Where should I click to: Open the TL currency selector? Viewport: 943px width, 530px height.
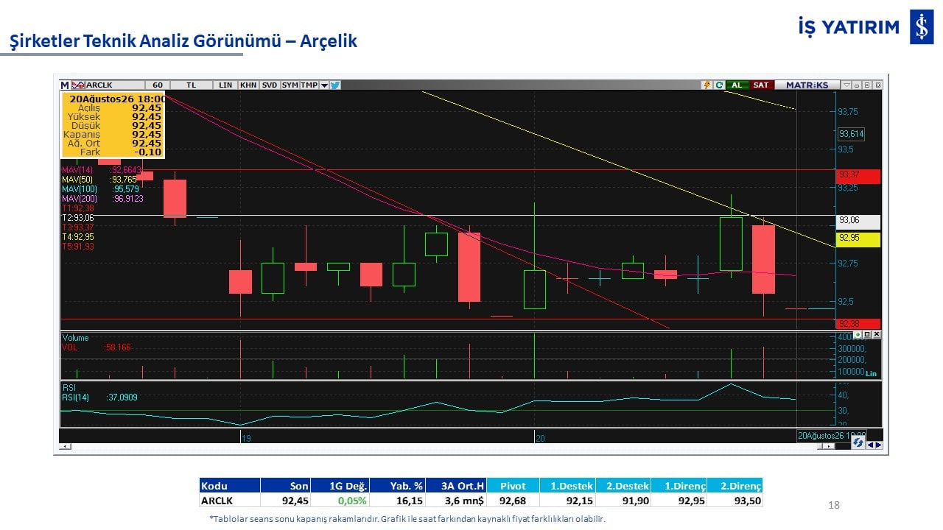point(192,85)
